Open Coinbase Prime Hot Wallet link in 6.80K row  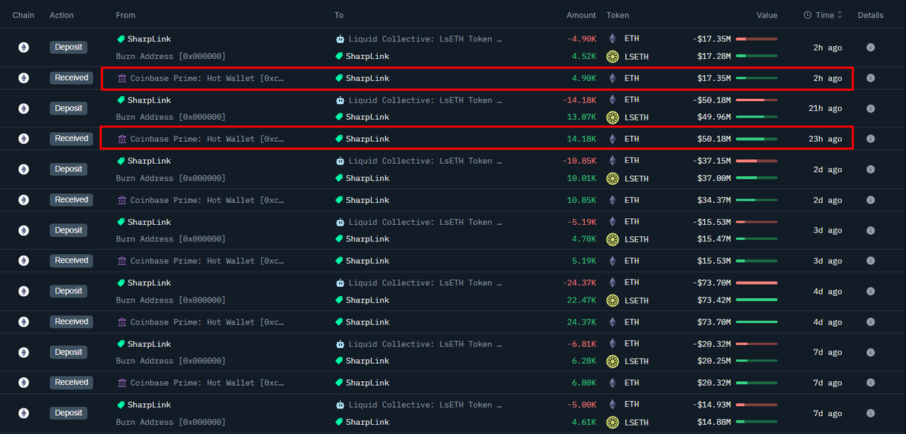(x=207, y=383)
